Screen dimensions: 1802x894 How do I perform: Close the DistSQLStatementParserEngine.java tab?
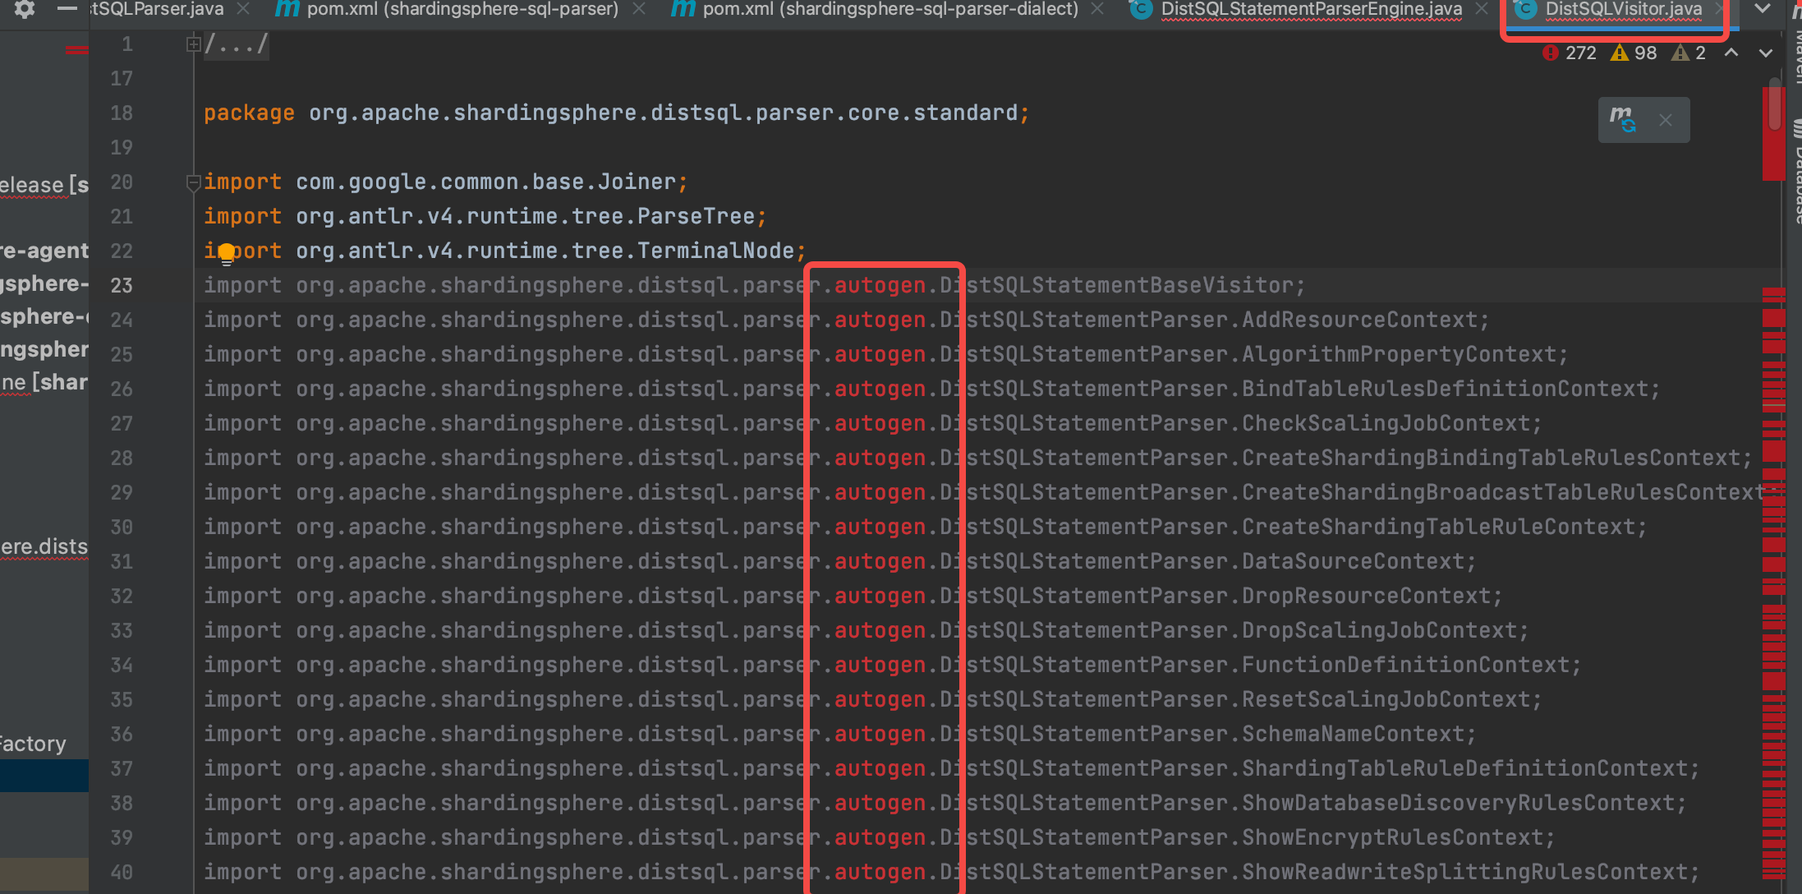point(1482,9)
